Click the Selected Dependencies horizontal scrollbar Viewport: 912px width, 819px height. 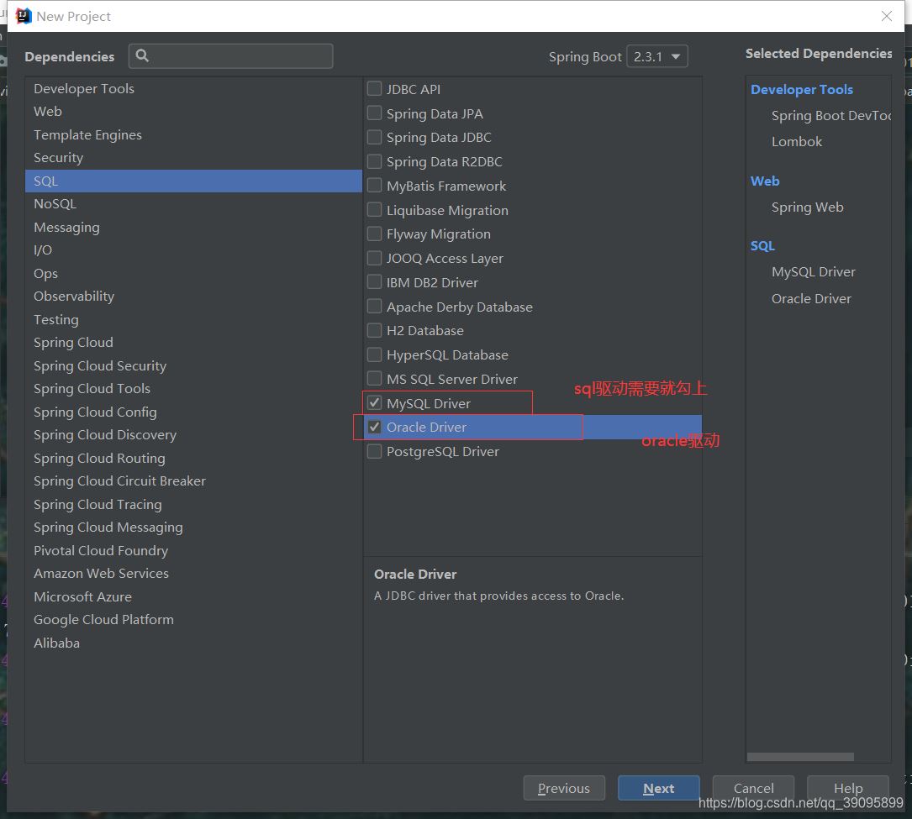coord(799,756)
